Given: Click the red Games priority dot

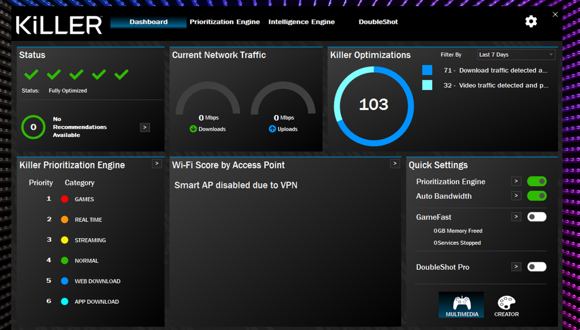Looking at the screenshot, I should (x=65, y=199).
